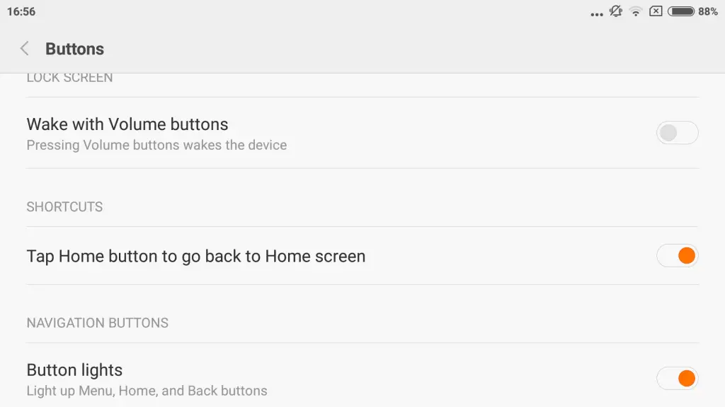725x407 pixels.
Task: Tap the SHORTCUTS section header
Action: 64,207
